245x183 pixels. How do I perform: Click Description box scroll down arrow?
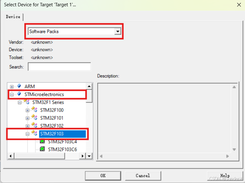(x=234, y=150)
